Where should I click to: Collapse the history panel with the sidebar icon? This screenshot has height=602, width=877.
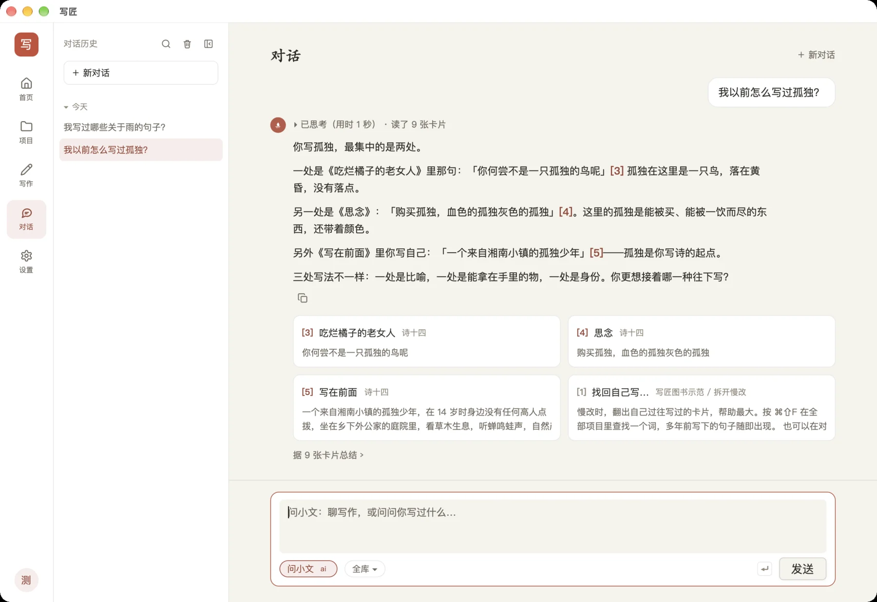click(x=209, y=44)
